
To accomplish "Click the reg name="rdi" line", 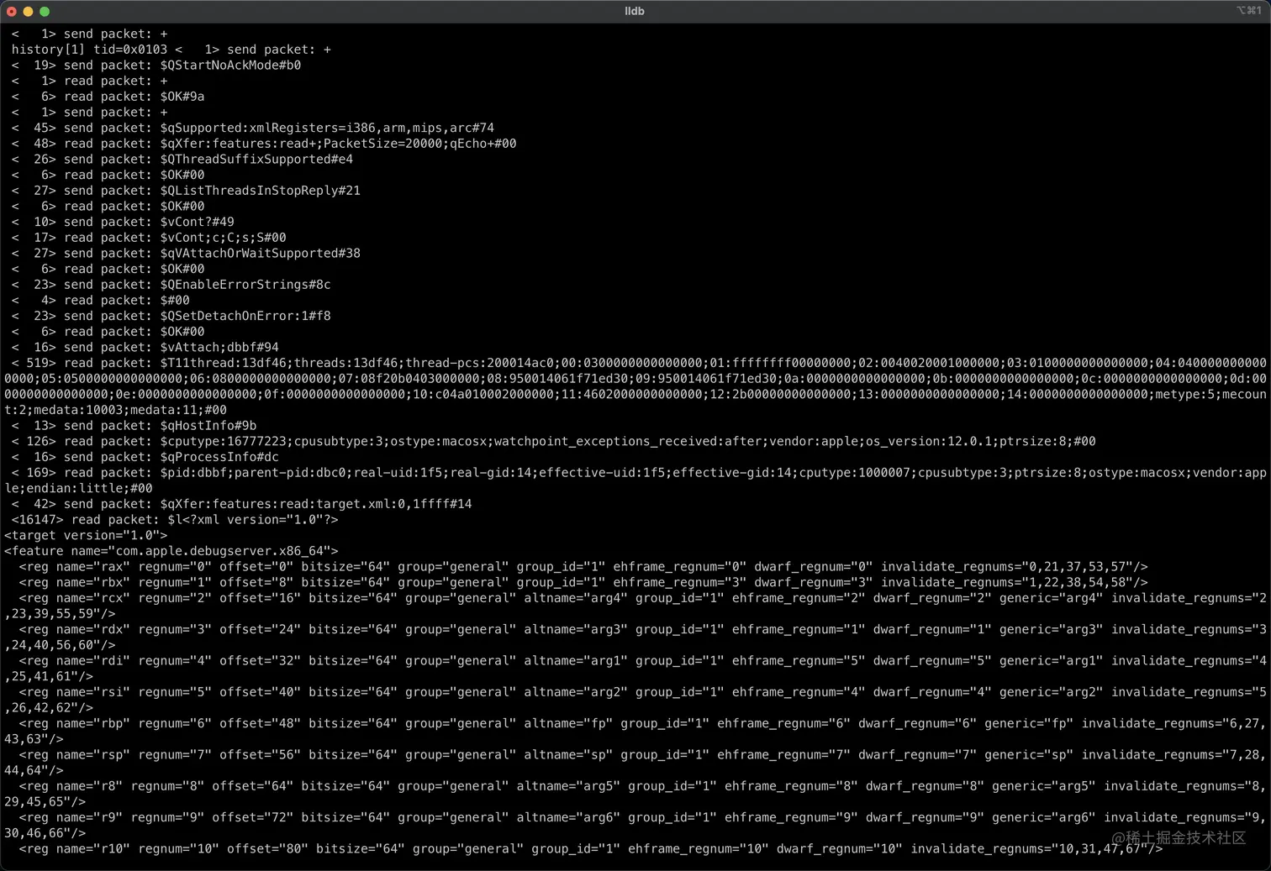I will pos(635,669).
